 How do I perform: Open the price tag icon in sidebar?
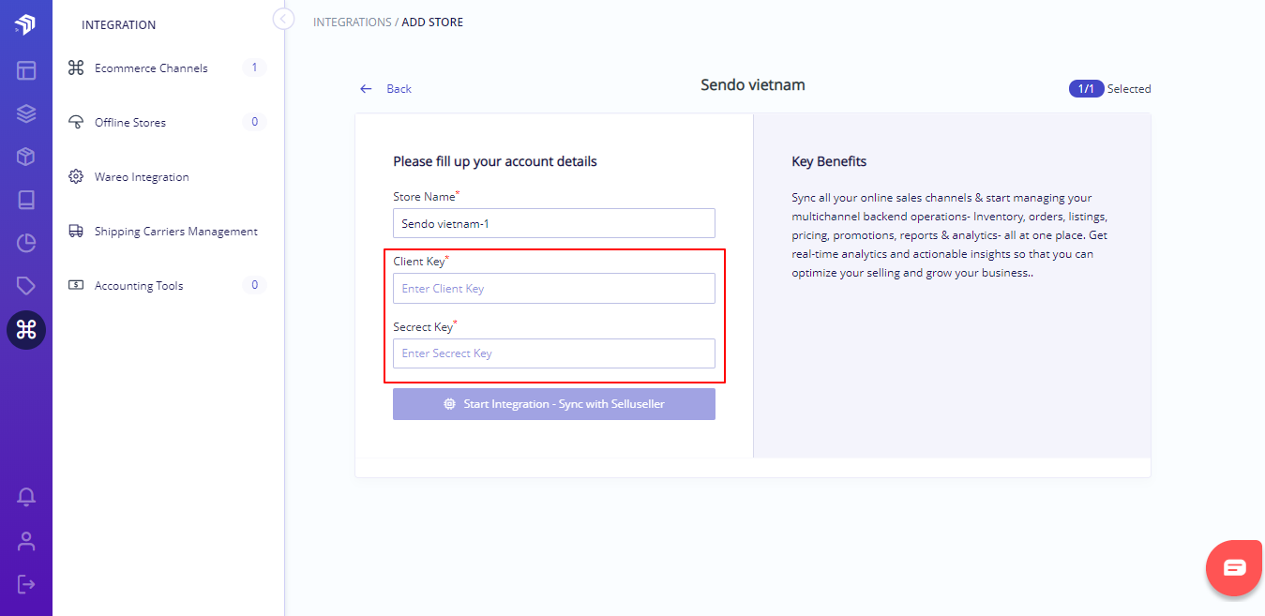[x=26, y=286]
